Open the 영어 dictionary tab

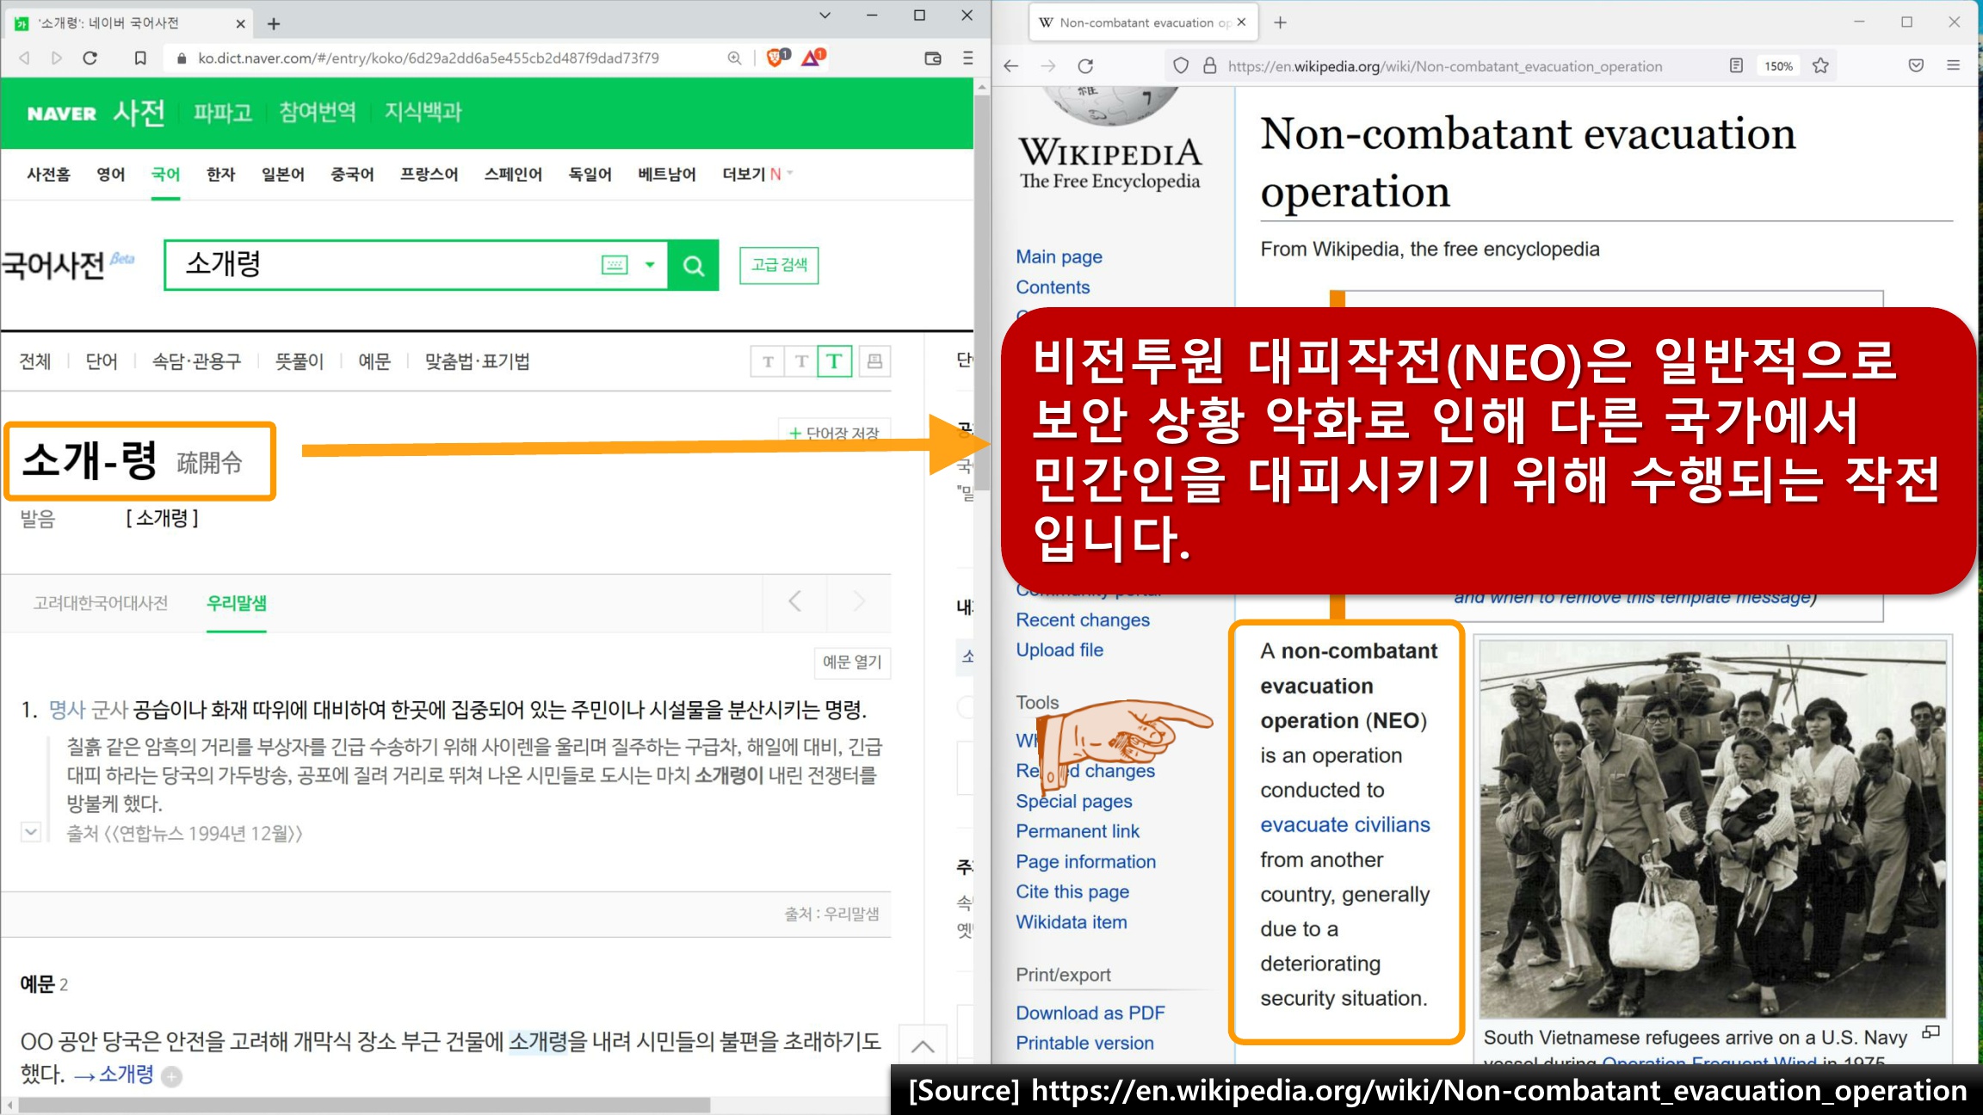click(x=111, y=174)
